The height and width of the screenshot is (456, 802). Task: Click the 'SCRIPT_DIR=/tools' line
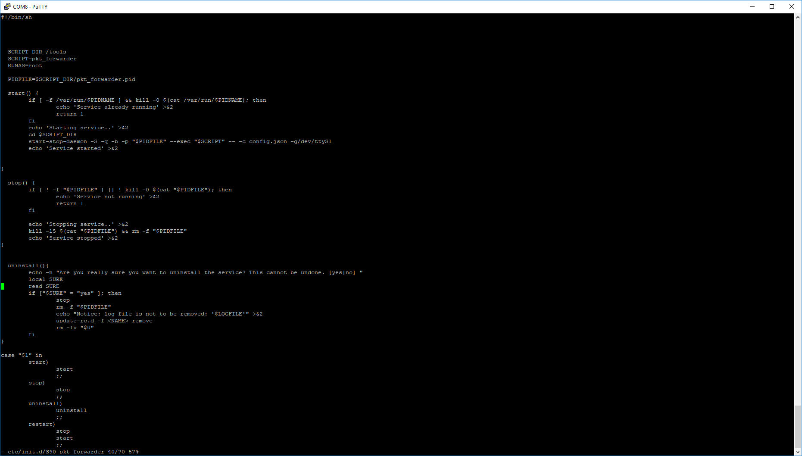coord(37,52)
